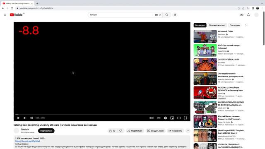The height and width of the screenshot is (149, 265).
Task: Select the talking ben becoming uncanny tab
Action: pyautogui.click(x=17, y=3)
